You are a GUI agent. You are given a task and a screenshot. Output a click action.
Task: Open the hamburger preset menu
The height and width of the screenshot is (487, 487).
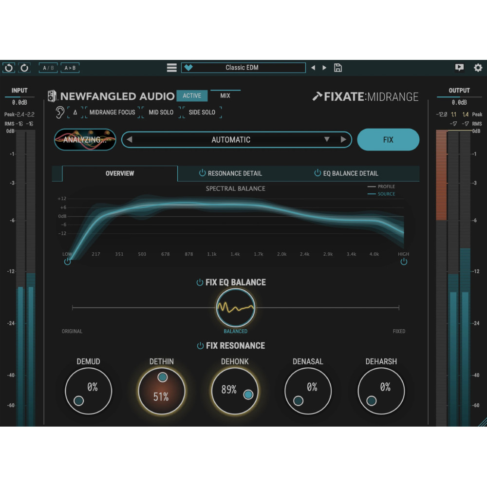[x=171, y=68]
